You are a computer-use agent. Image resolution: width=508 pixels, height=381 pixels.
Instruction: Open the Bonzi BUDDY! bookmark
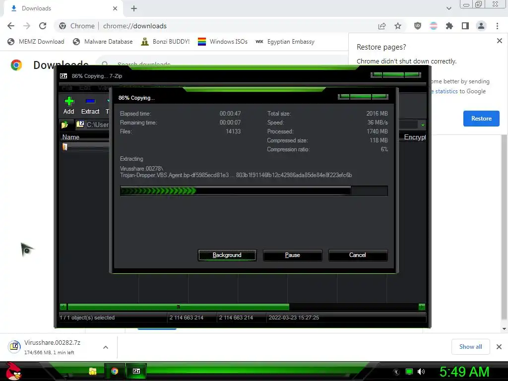(x=166, y=42)
